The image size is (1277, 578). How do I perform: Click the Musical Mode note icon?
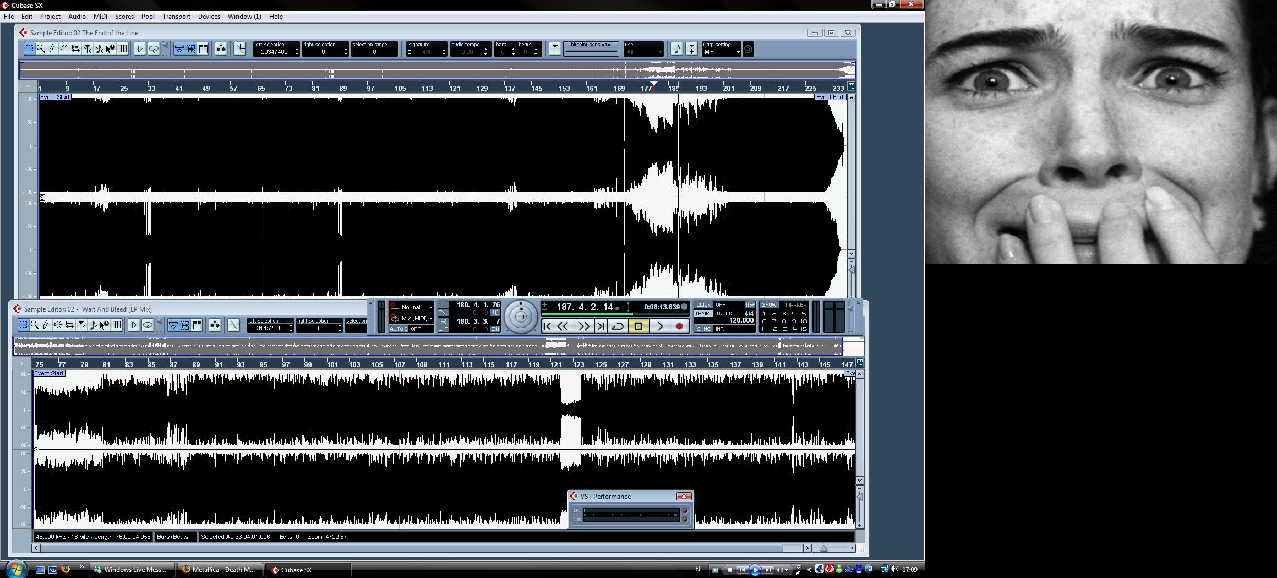tap(677, 49)
